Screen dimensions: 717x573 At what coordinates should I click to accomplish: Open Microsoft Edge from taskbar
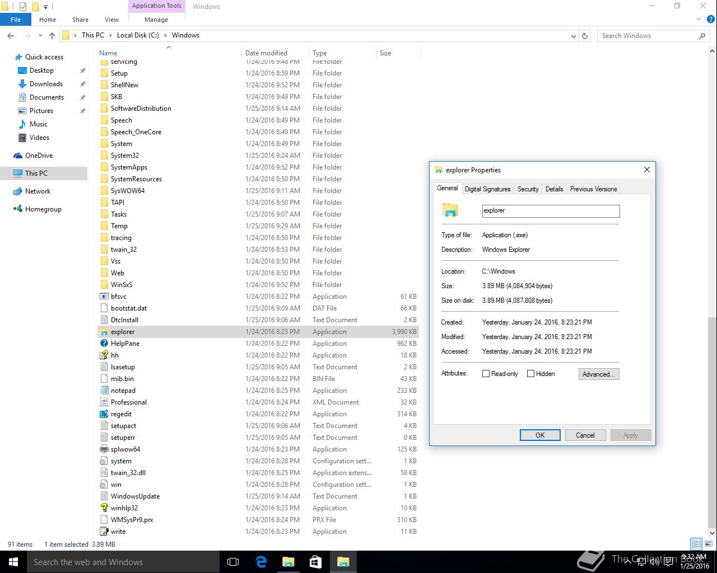(x=261, y=562)
